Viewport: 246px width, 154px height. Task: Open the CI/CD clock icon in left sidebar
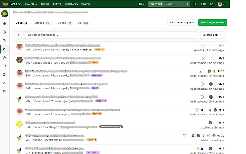tap(5, 57)
